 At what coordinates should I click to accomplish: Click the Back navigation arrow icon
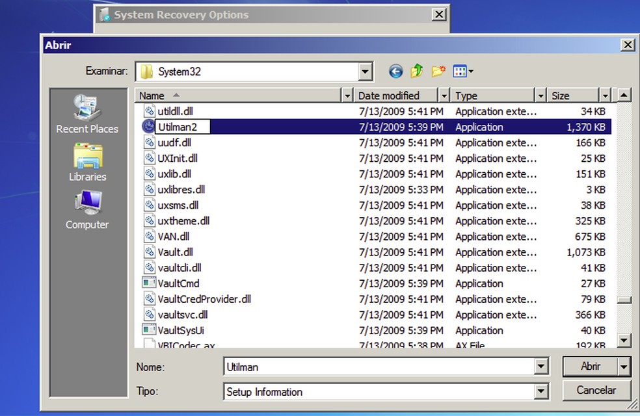[x=395, y=71]
